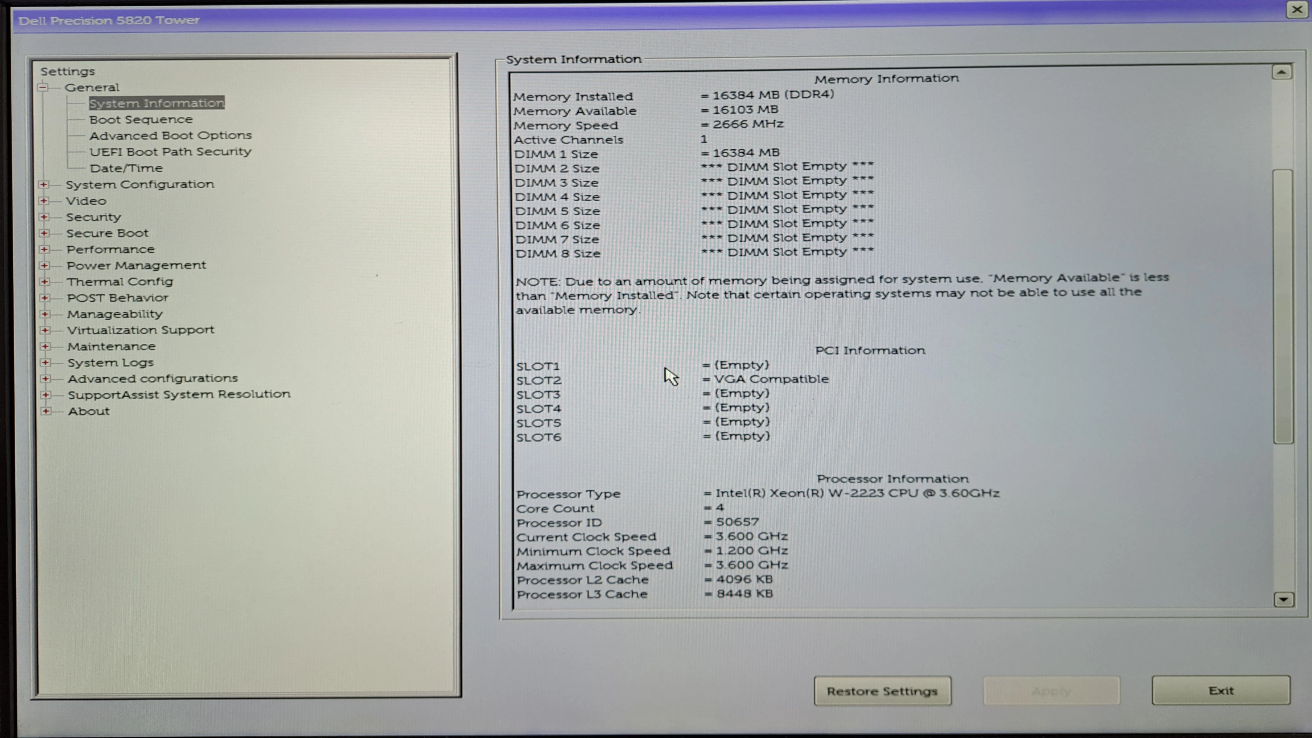The width and height of the screenshot is (1312, 738).
Task: Expand the About node
Action: 46,411
